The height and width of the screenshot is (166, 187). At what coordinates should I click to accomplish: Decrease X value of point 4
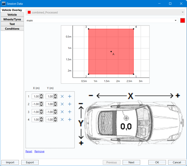[x=41, y=121]
